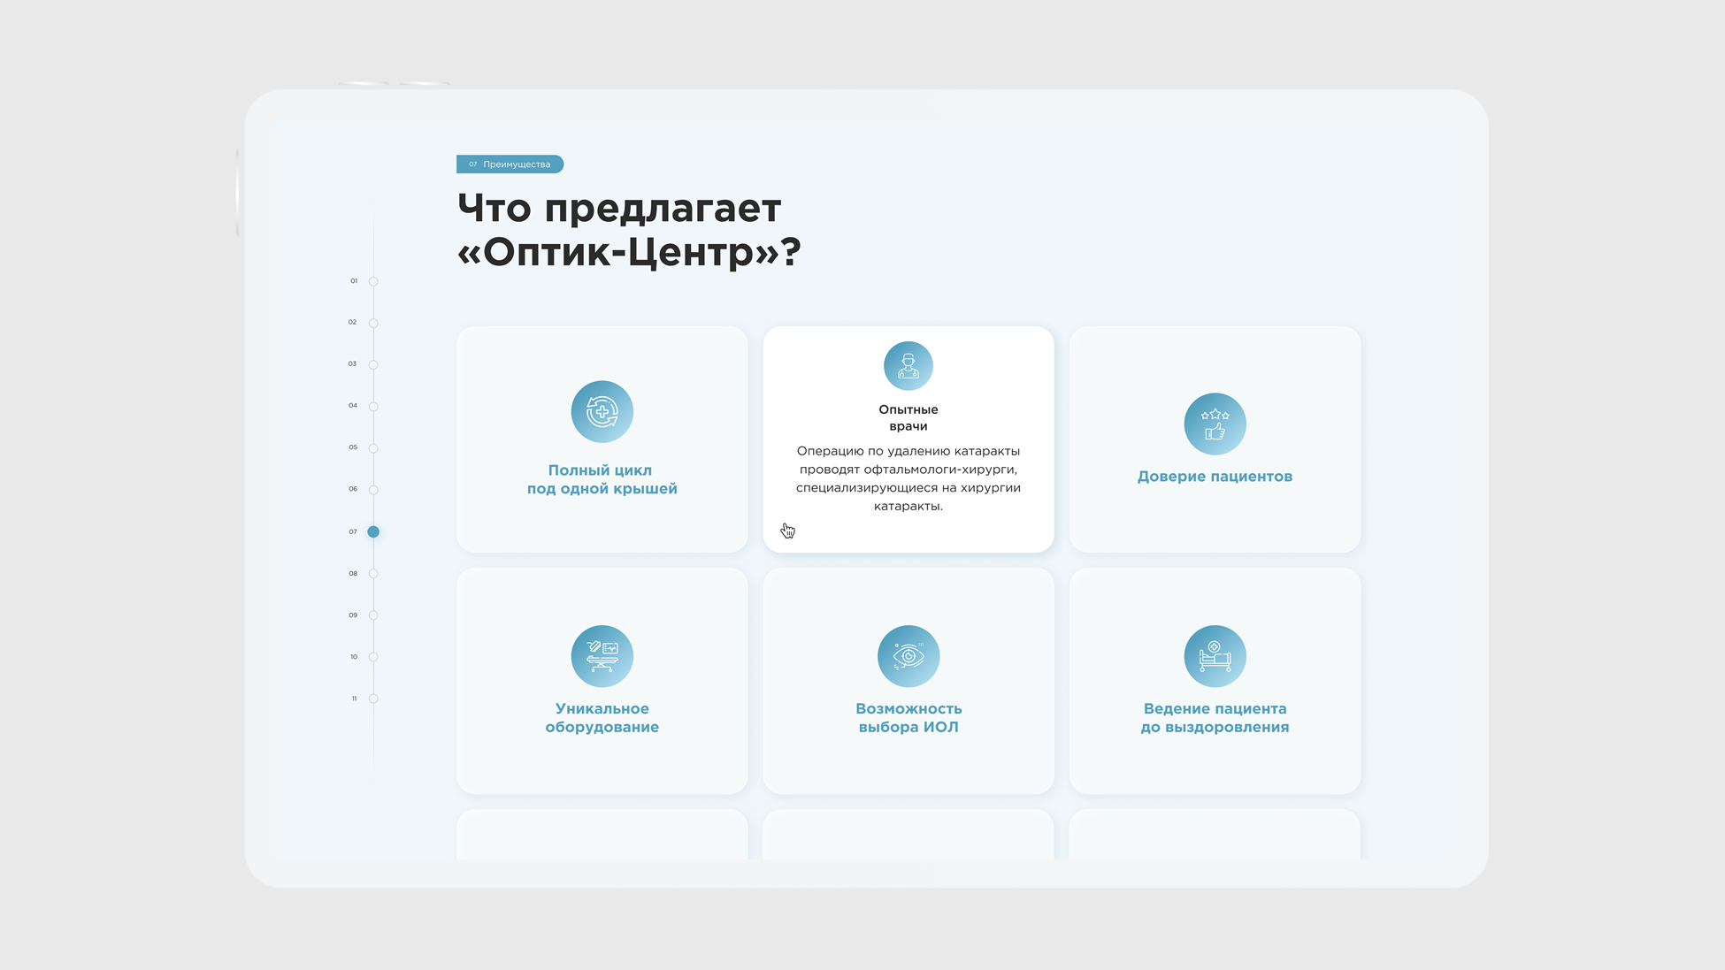
Task: Go to section 09 navigation dot
Action: 373,615
